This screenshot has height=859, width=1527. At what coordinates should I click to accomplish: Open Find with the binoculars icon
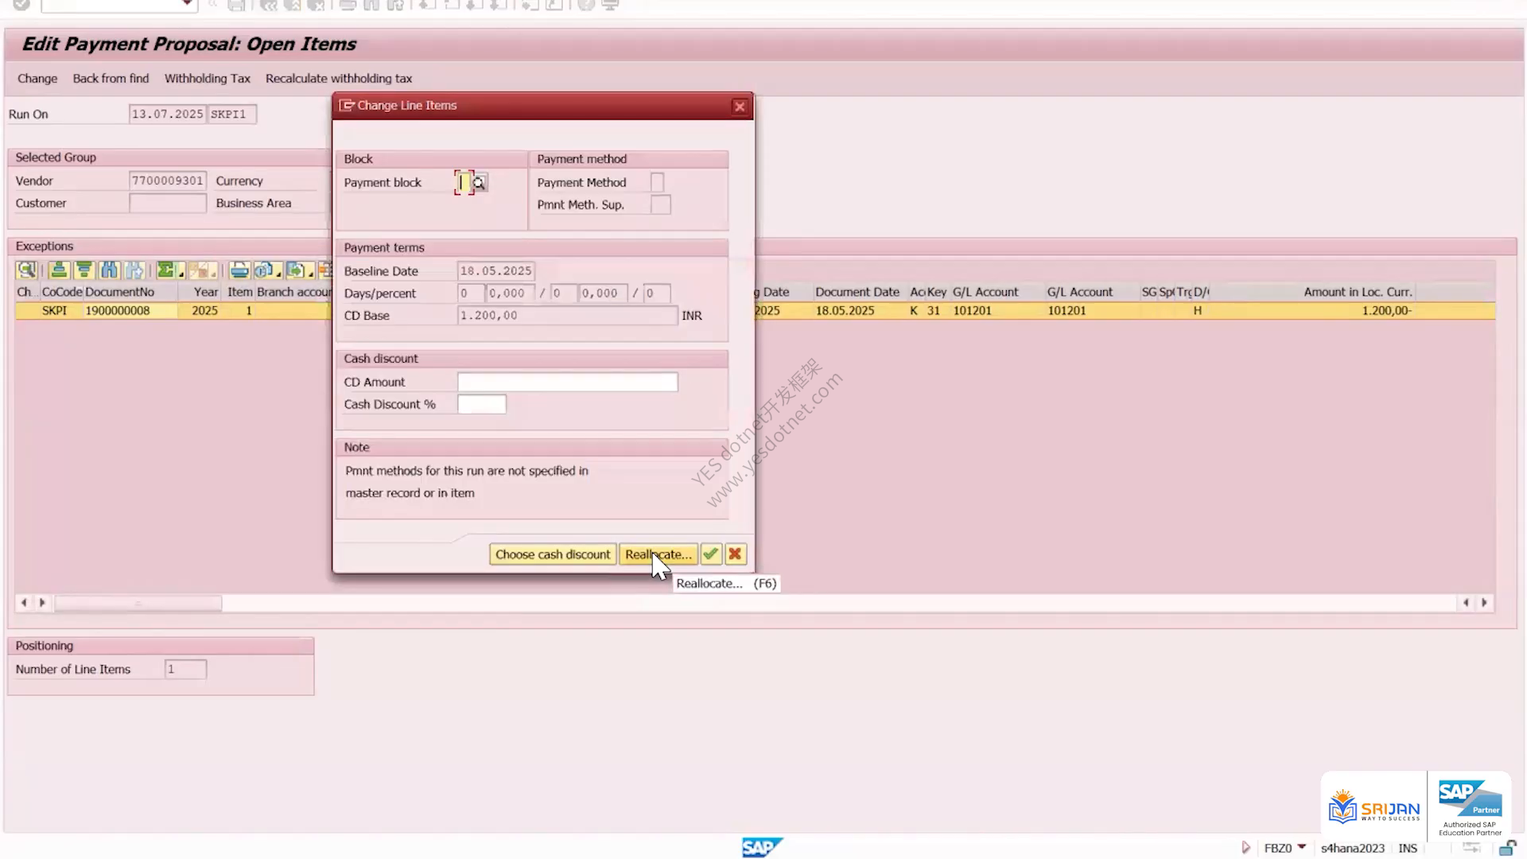point(109,270)
